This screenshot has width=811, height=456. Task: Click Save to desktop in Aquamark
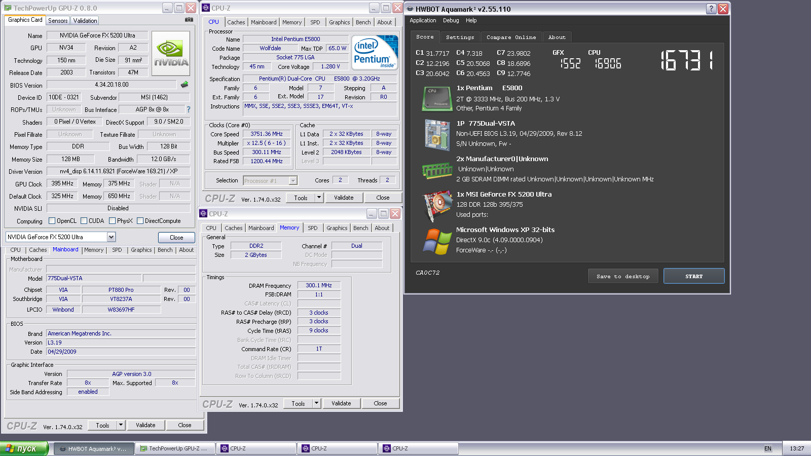[x=623, y=276]
